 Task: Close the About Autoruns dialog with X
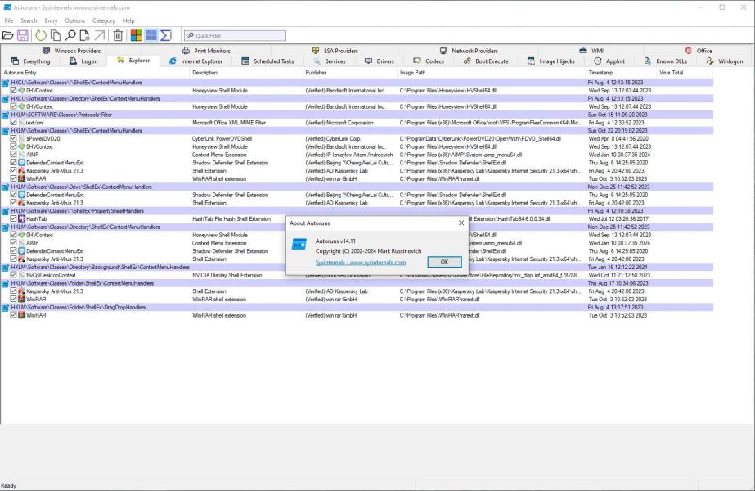point(461,223)
